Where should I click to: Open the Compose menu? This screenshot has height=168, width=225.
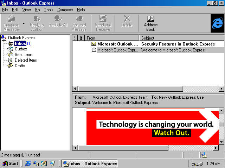point(65,10)
